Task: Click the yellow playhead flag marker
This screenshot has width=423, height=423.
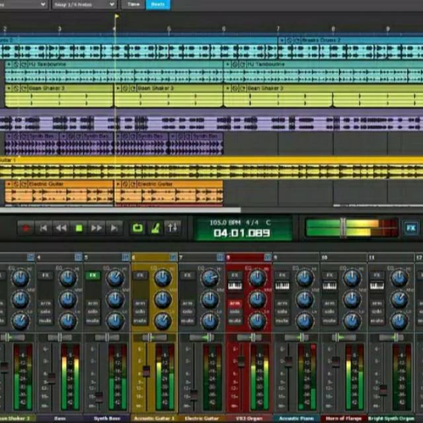Action: (116, 17)
